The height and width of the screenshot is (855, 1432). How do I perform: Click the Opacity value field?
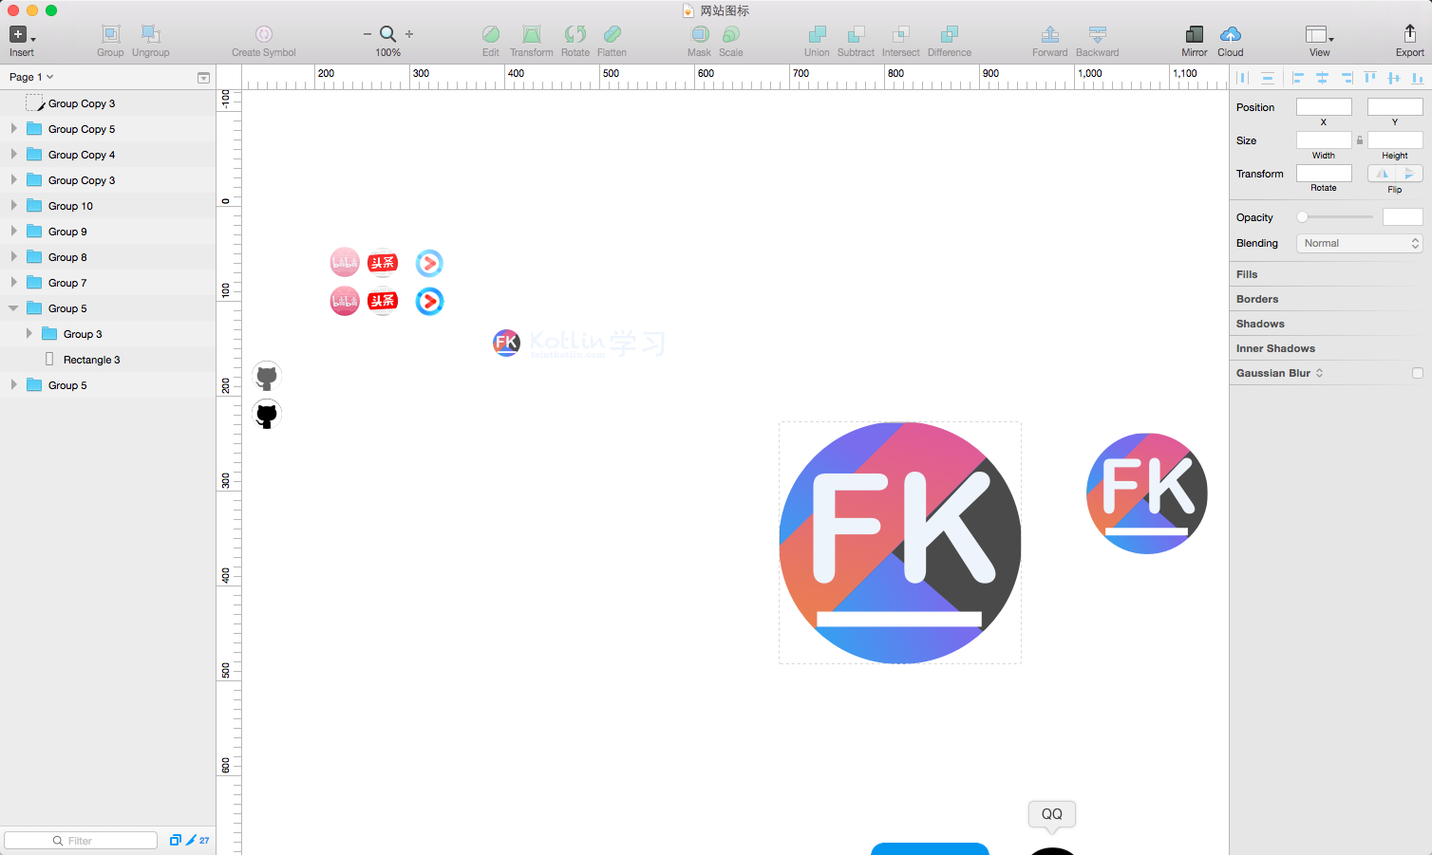1403,217
